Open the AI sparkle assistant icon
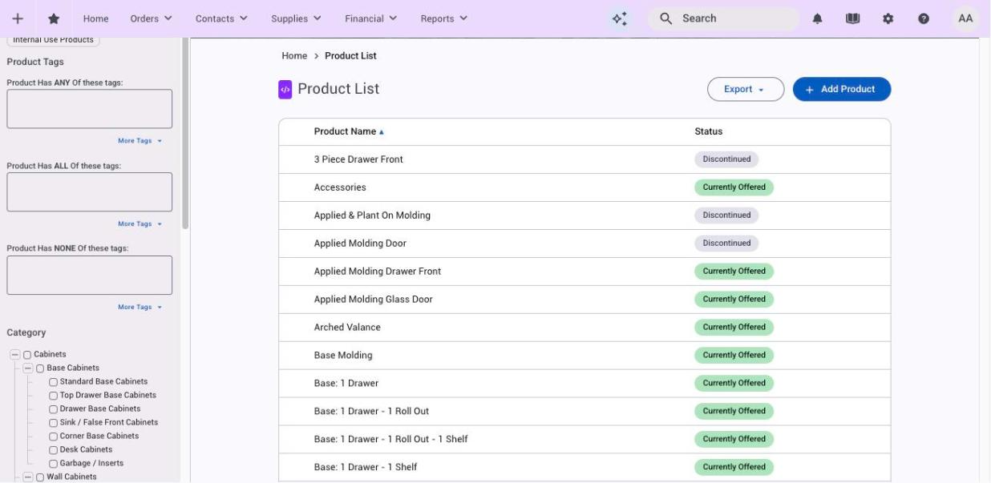 point(619,18)
